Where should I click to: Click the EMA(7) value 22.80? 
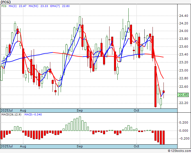pos(66,6)
